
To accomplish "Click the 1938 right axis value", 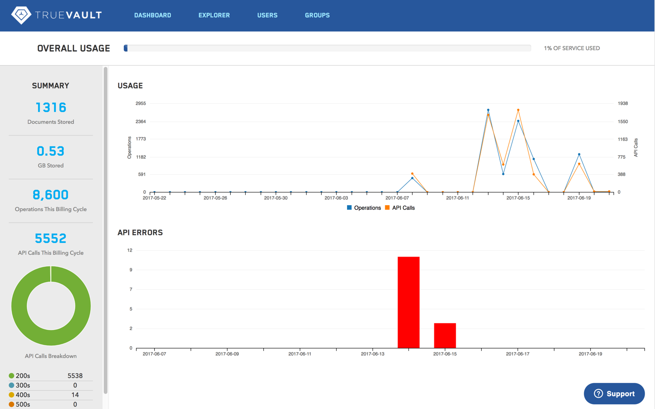I will [623, 103].
